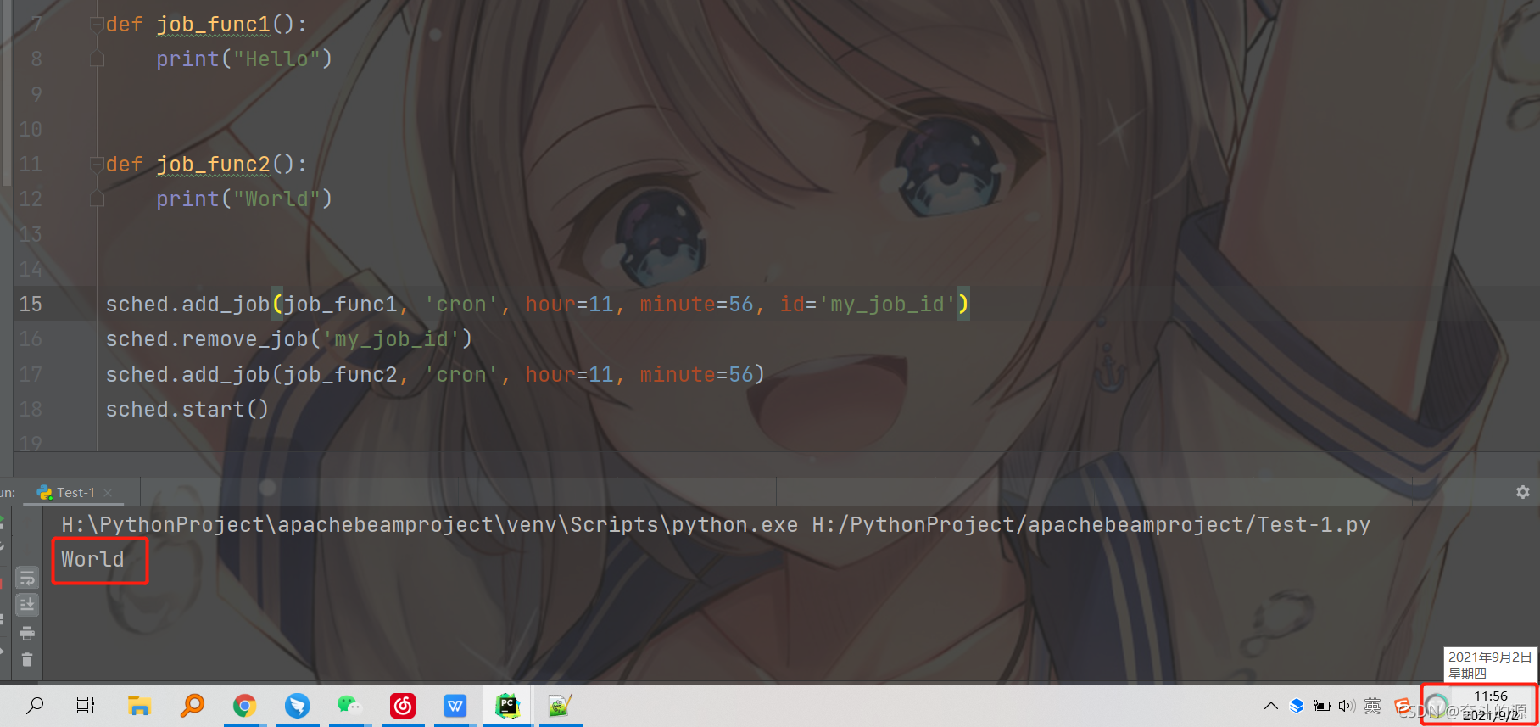Click circular progress tray icon
Viewport: 1540px width, 727px height.
pos(1436,706)
